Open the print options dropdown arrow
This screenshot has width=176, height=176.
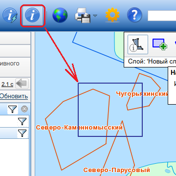click(x=95, y=16)
